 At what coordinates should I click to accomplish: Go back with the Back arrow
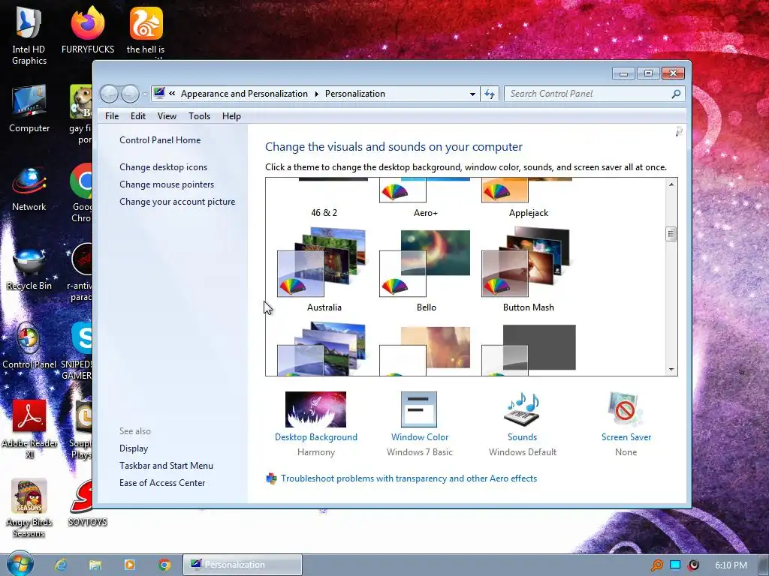[109, 94]
